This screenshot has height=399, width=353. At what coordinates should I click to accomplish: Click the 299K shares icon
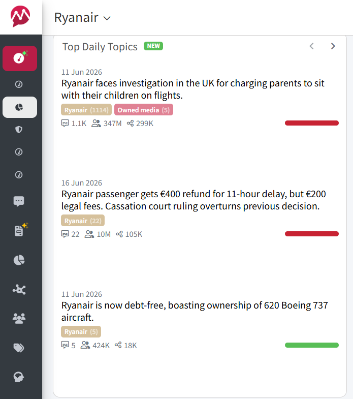[x=130, y=124]
